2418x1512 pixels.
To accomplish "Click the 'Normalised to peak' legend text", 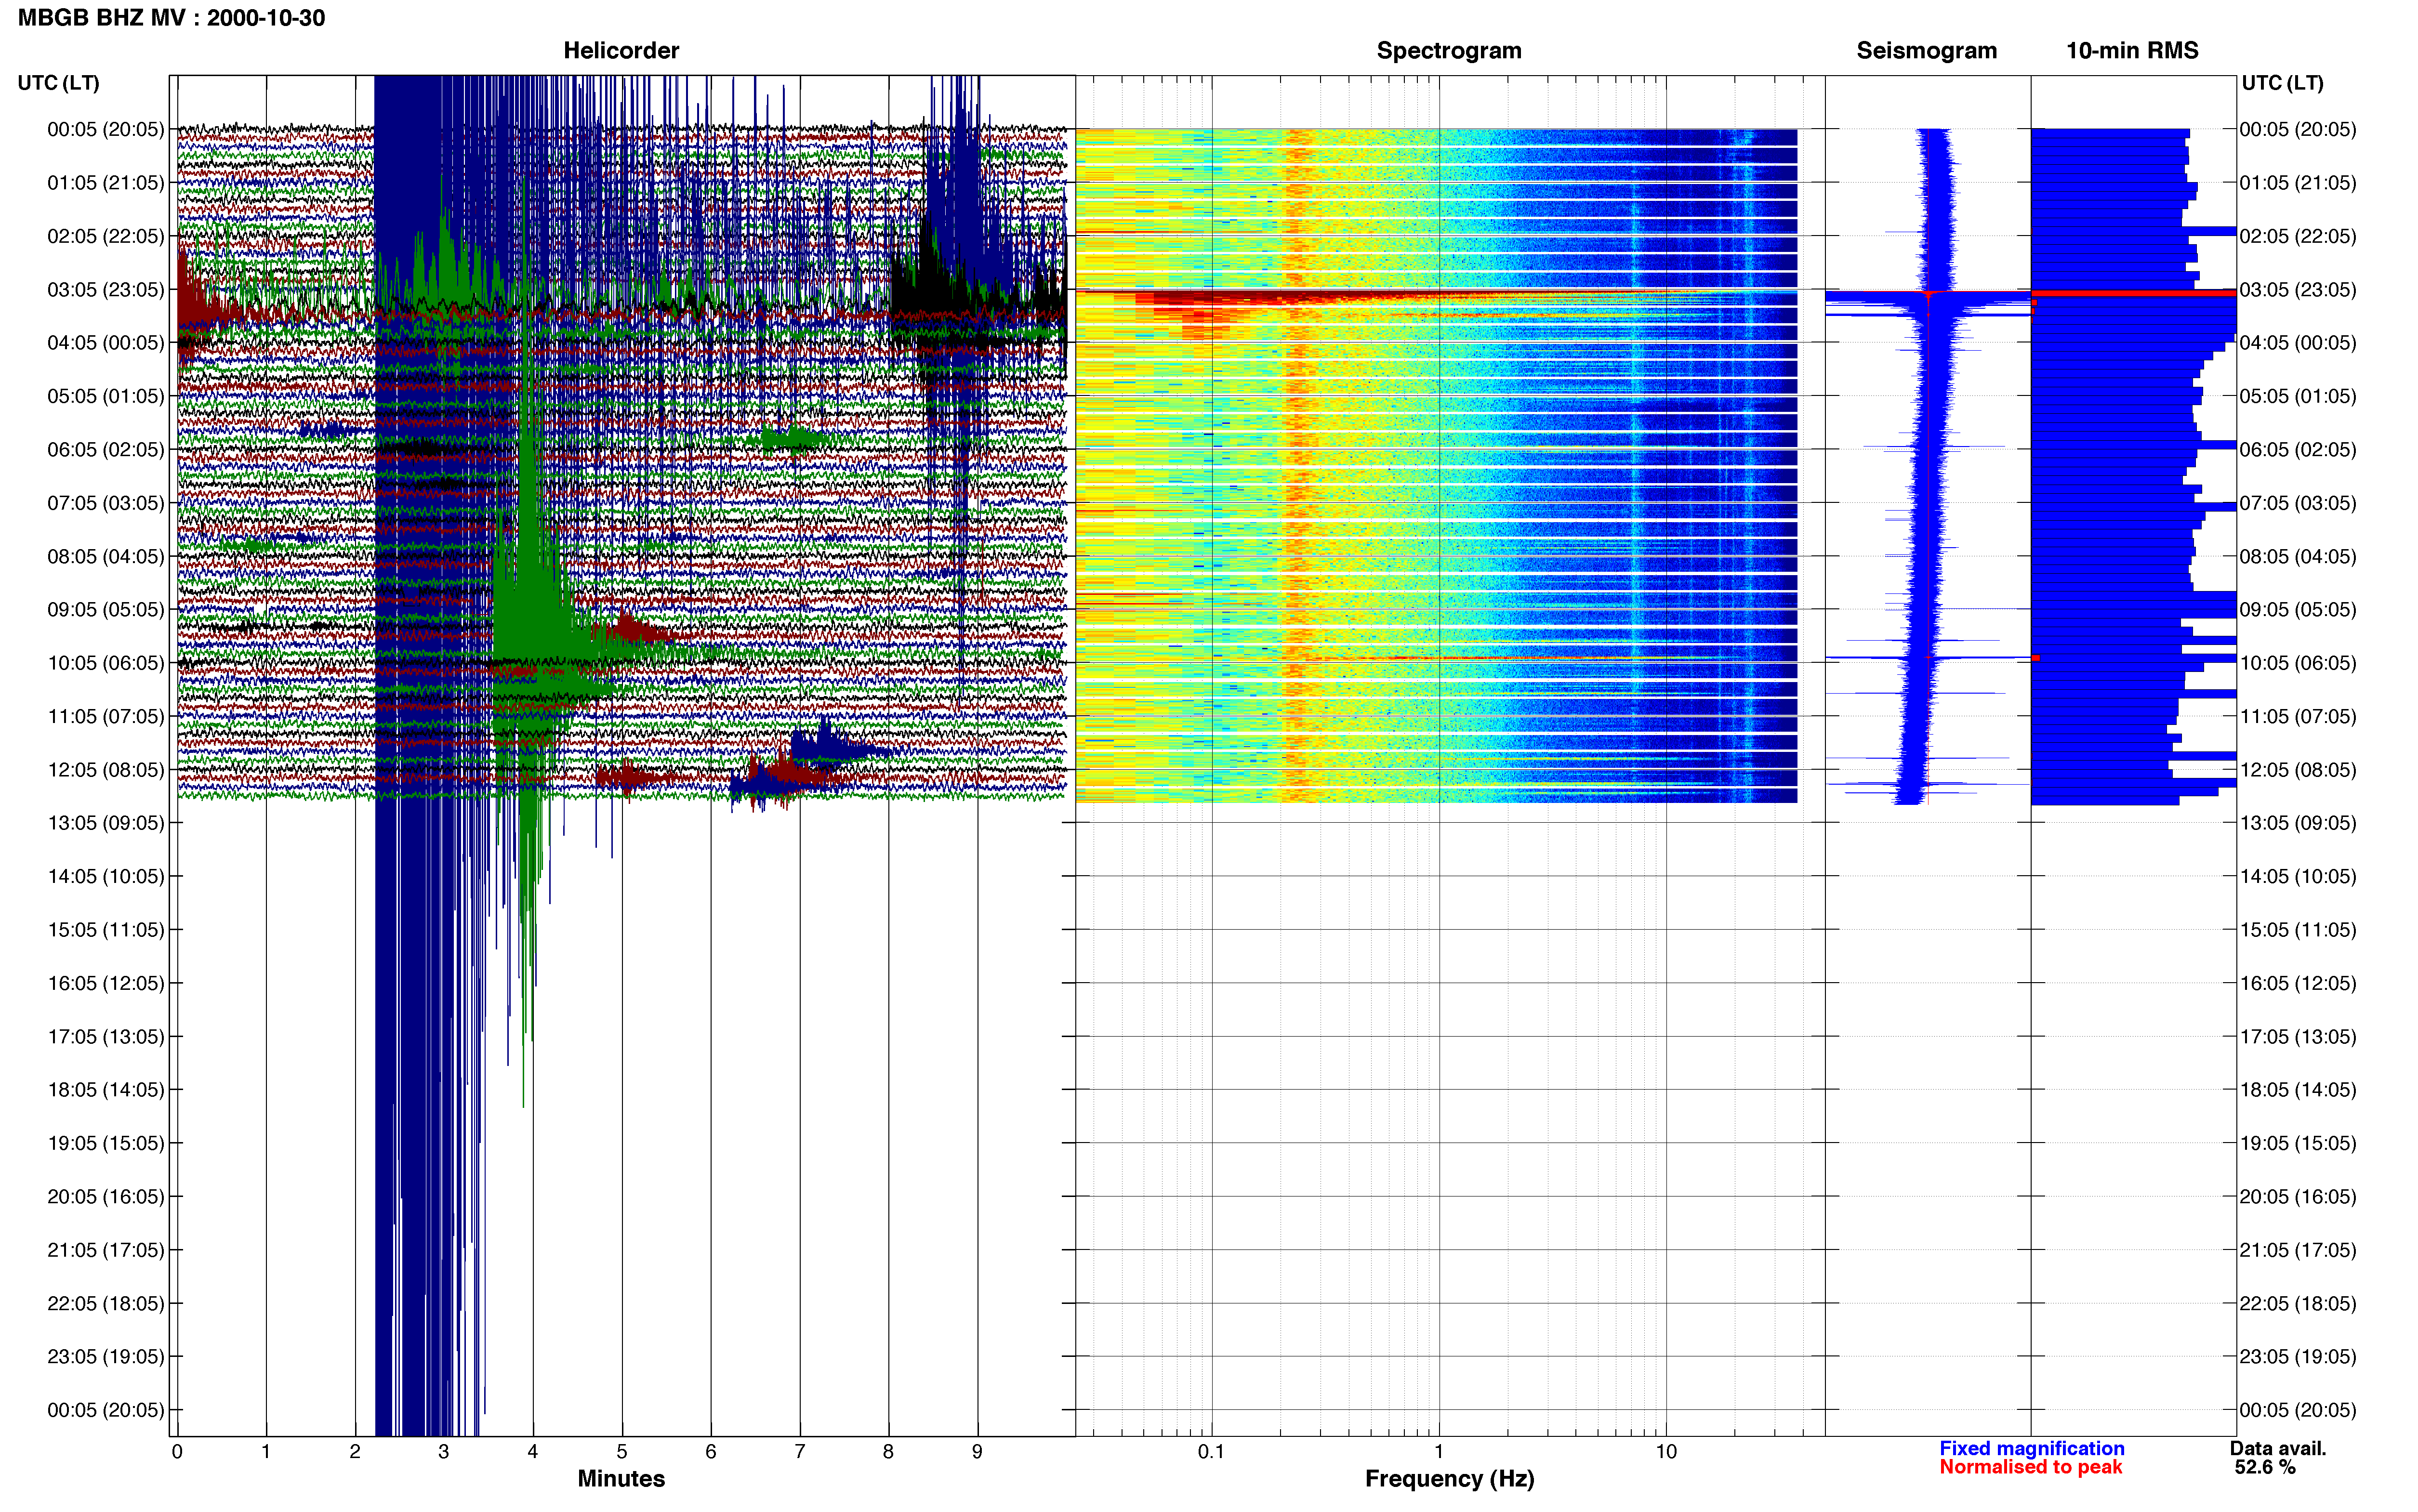I will point(2030,1468).
